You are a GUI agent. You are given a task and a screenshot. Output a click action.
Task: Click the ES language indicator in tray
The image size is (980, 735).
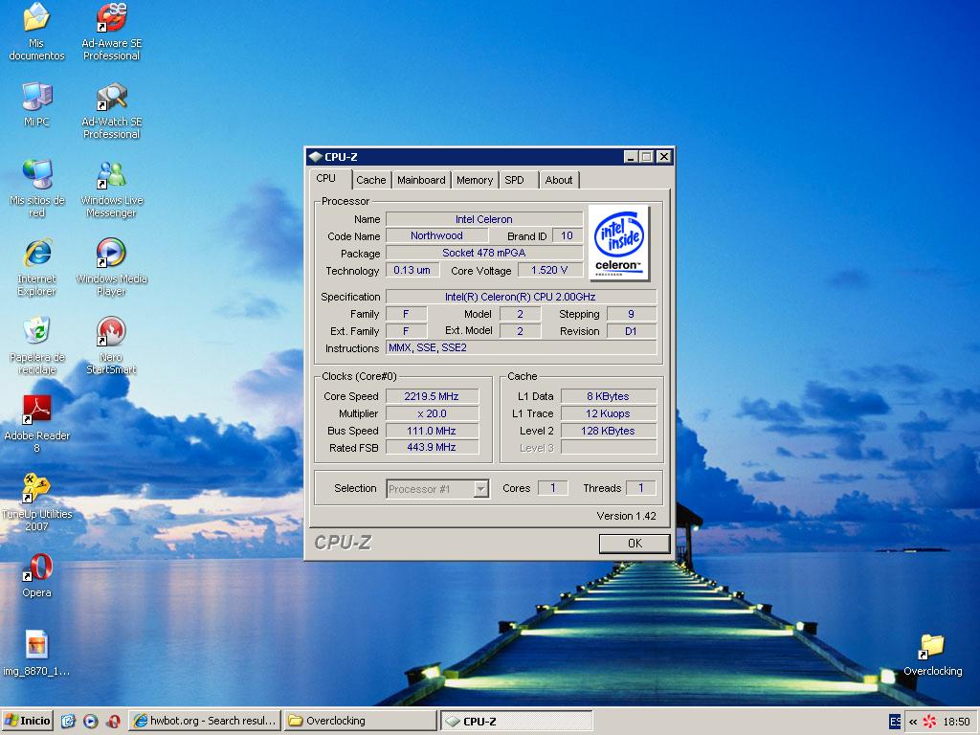895,722
